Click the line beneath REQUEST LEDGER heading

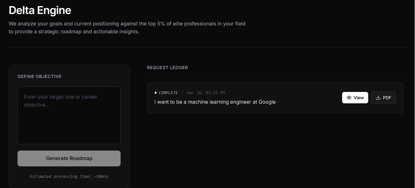[277, 75]
